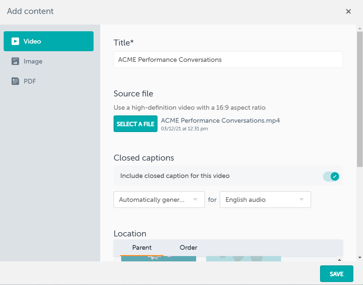The width and height of the screenshot is (363, 285).
Task: Select the second light blue location thumbnail
Action: click(x=243, y=259)
